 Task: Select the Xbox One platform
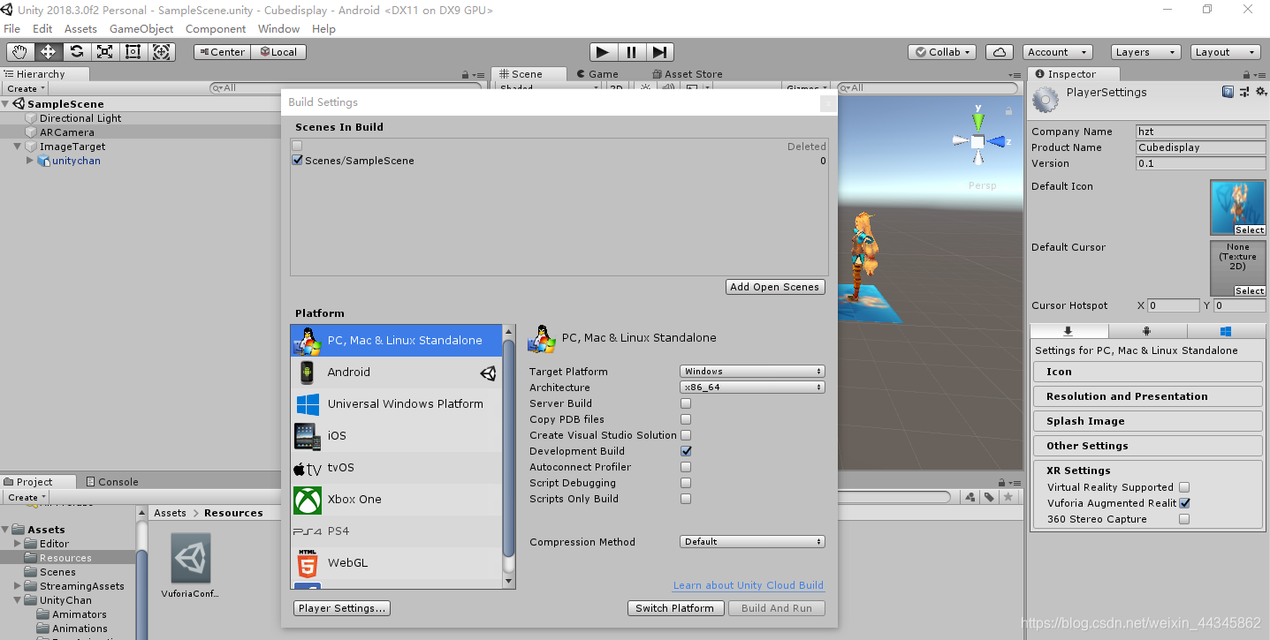coord(397,499)
